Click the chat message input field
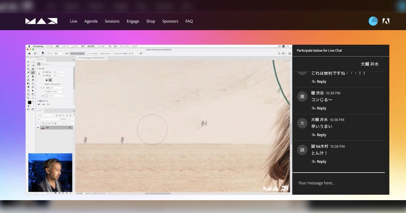 point(338,183)
